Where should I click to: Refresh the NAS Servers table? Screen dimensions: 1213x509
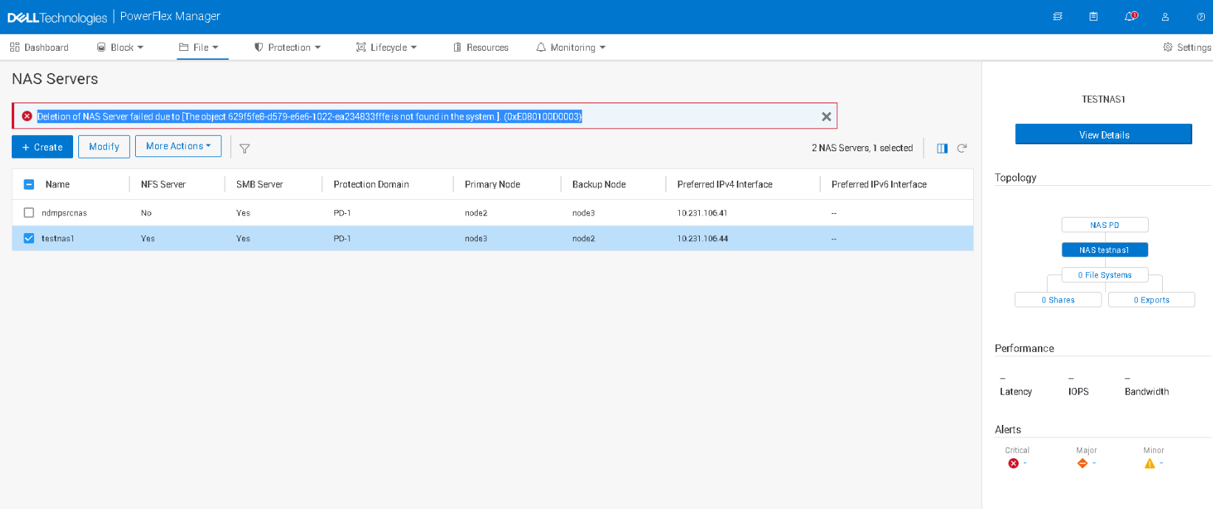coord(962,148)
